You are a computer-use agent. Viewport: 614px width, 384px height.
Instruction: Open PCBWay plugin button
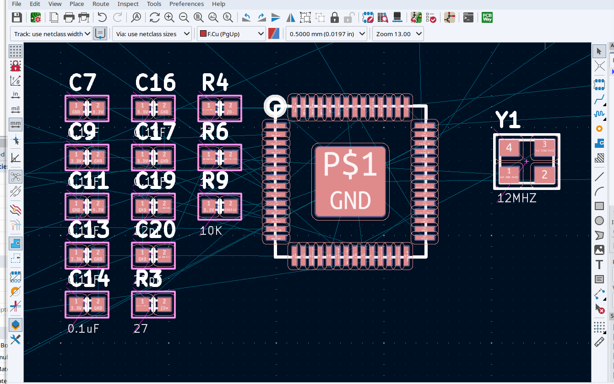[x=487, y=18]
